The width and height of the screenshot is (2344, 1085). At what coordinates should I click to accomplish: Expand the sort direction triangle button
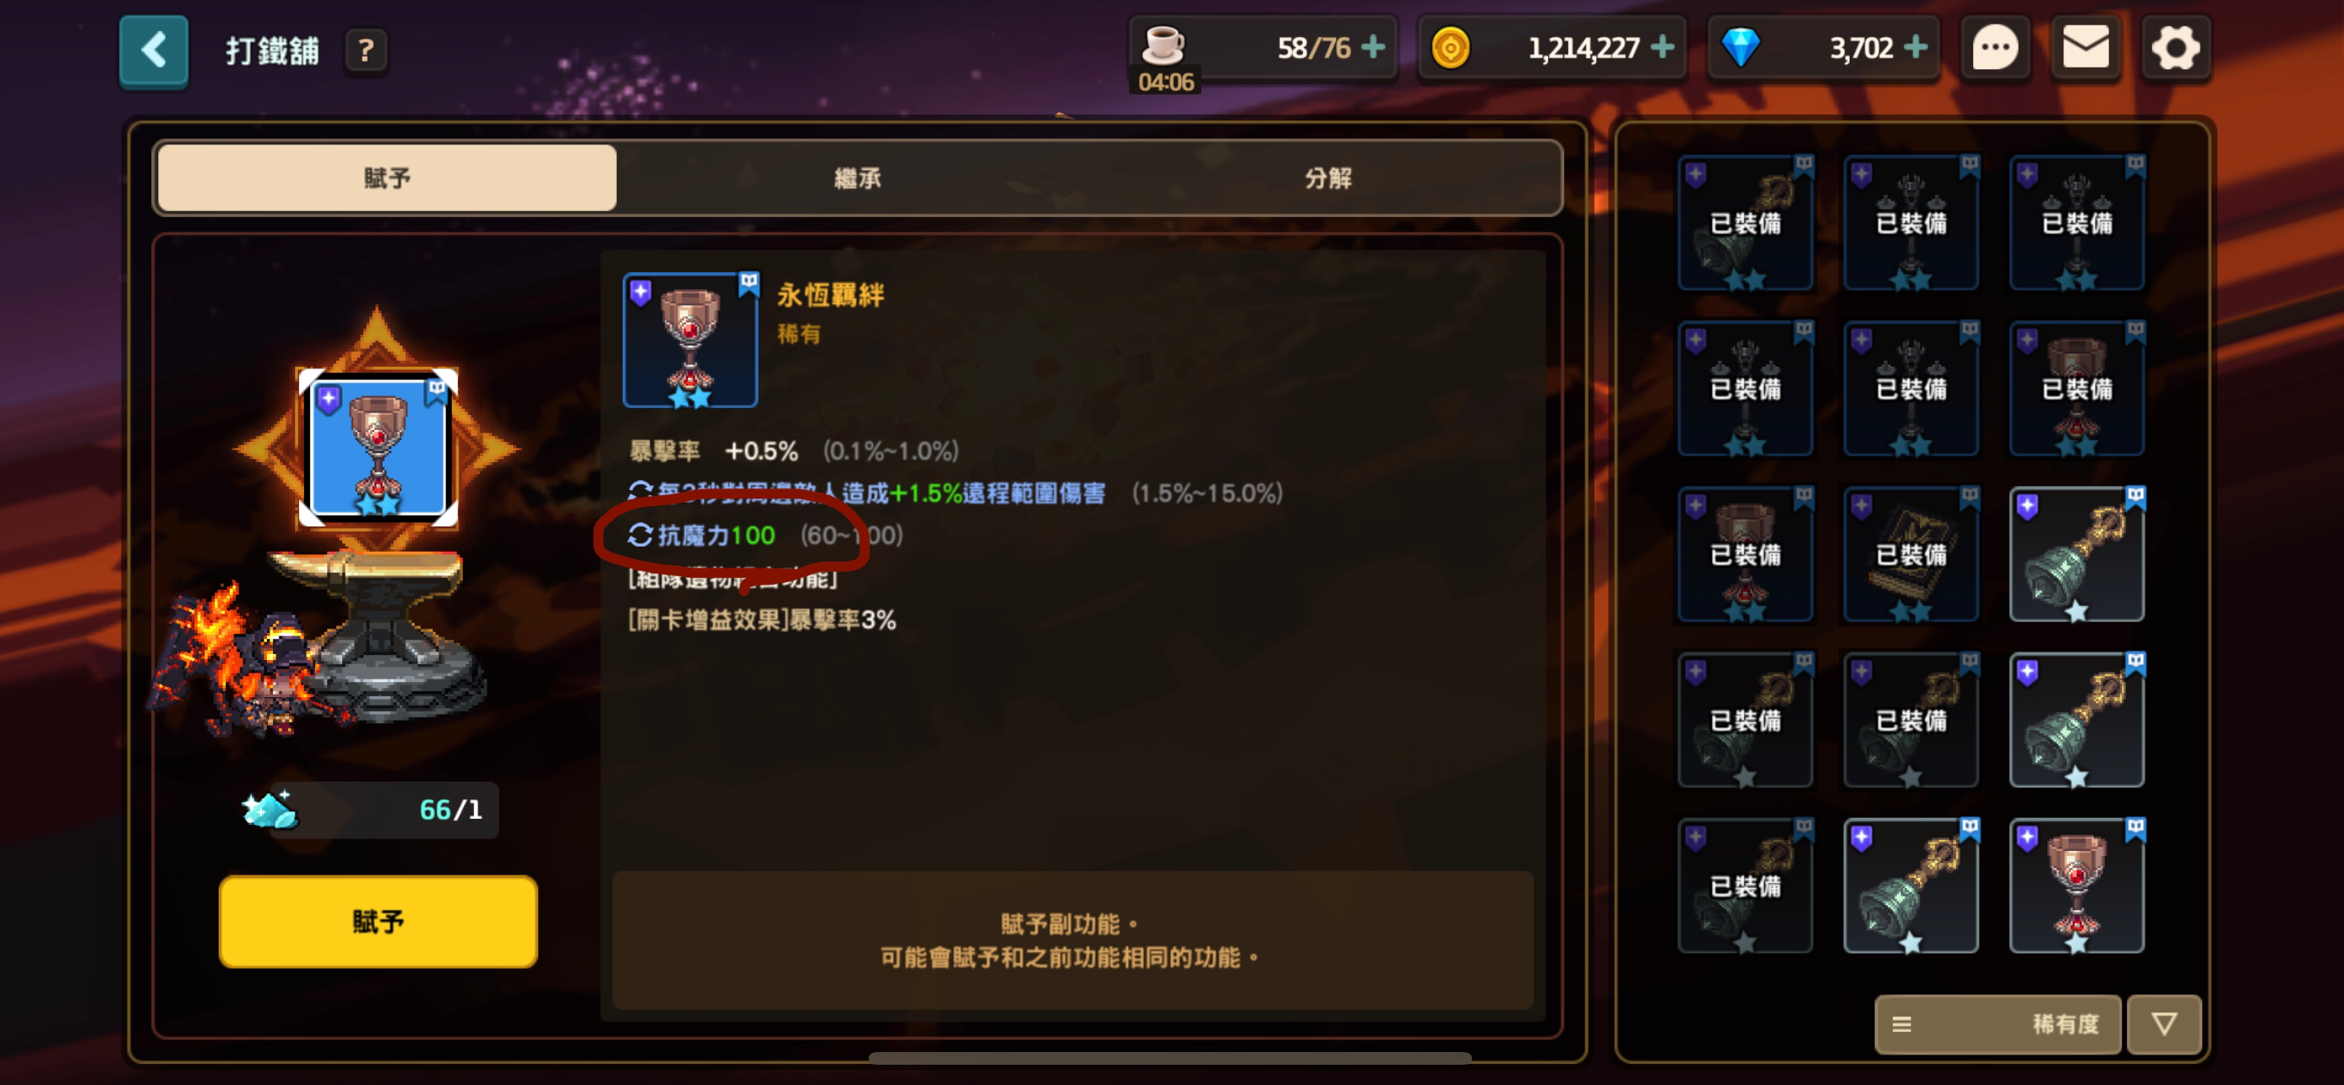2164,1024
